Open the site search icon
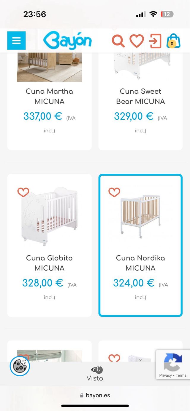This screenshot has height=411, width=190. [x=118, y=41]
